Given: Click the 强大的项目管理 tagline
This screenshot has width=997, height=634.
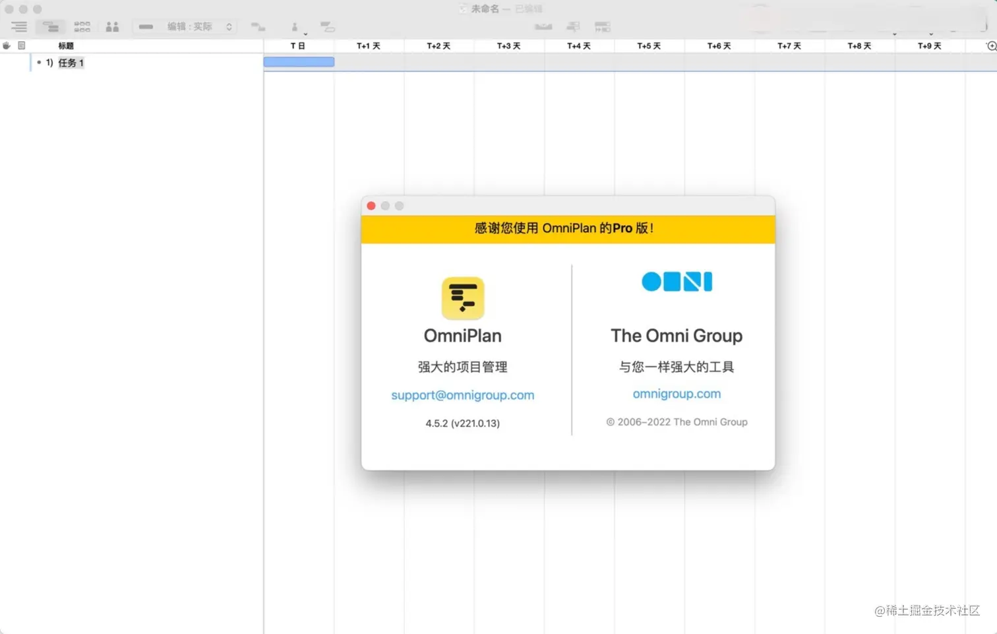Looking at the screenshot, I should click(x=463, y=367).
